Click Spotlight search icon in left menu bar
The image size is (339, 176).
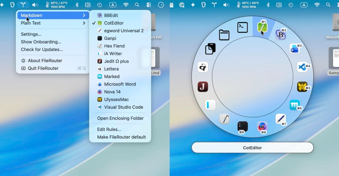[x=137, y=5]
